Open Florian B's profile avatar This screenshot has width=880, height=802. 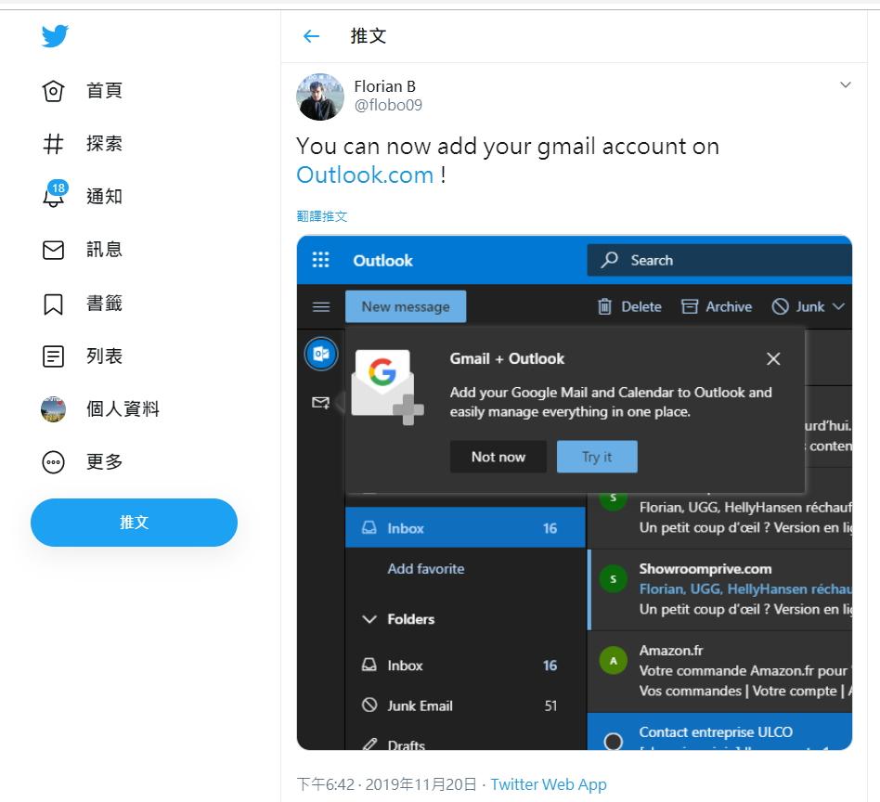tap(320, 97)
